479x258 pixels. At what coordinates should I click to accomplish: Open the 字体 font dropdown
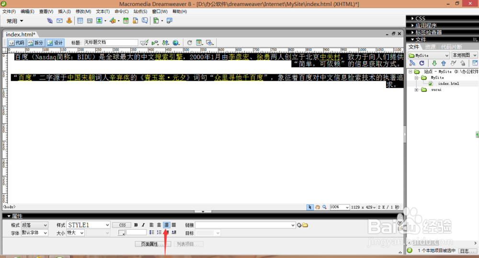pyautogui.click(x=34, y=233)
